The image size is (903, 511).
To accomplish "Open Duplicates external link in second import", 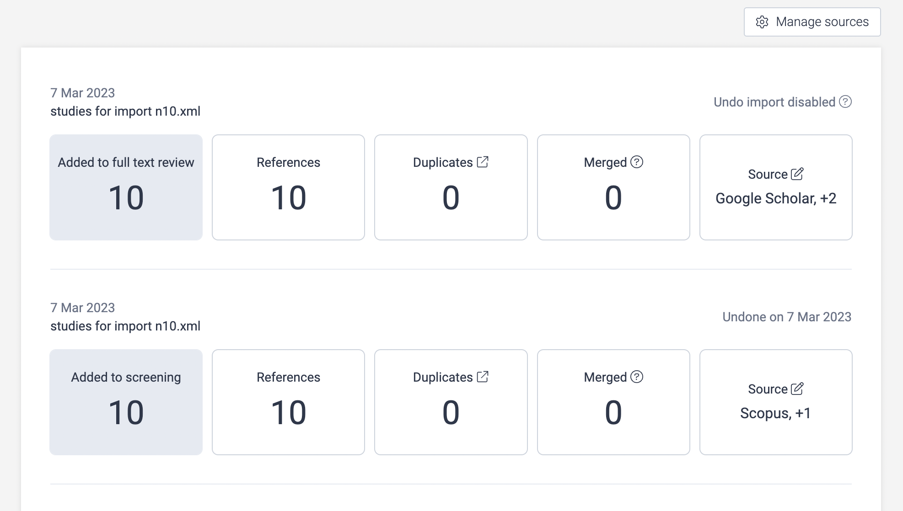I will tap(483, 377).
